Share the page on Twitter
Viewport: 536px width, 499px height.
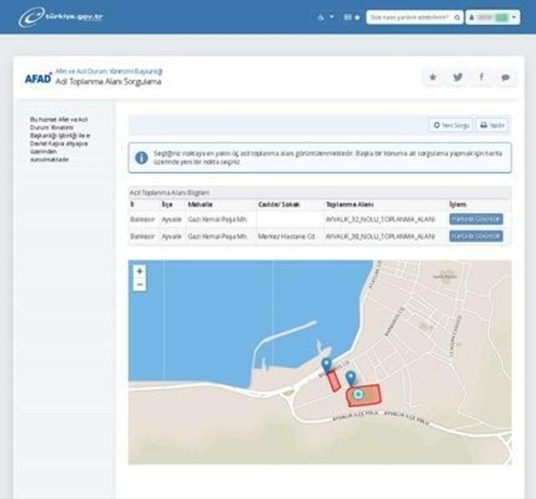click(457, 77)
